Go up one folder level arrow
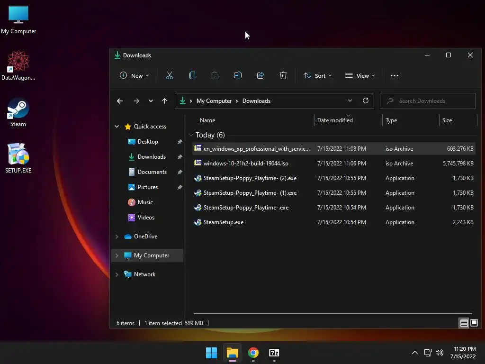The image size is (485, 364). (164, 101)
